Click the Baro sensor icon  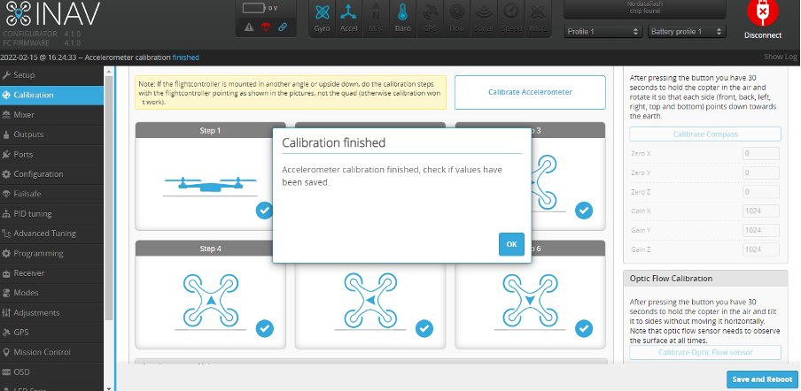coord(402,18)
